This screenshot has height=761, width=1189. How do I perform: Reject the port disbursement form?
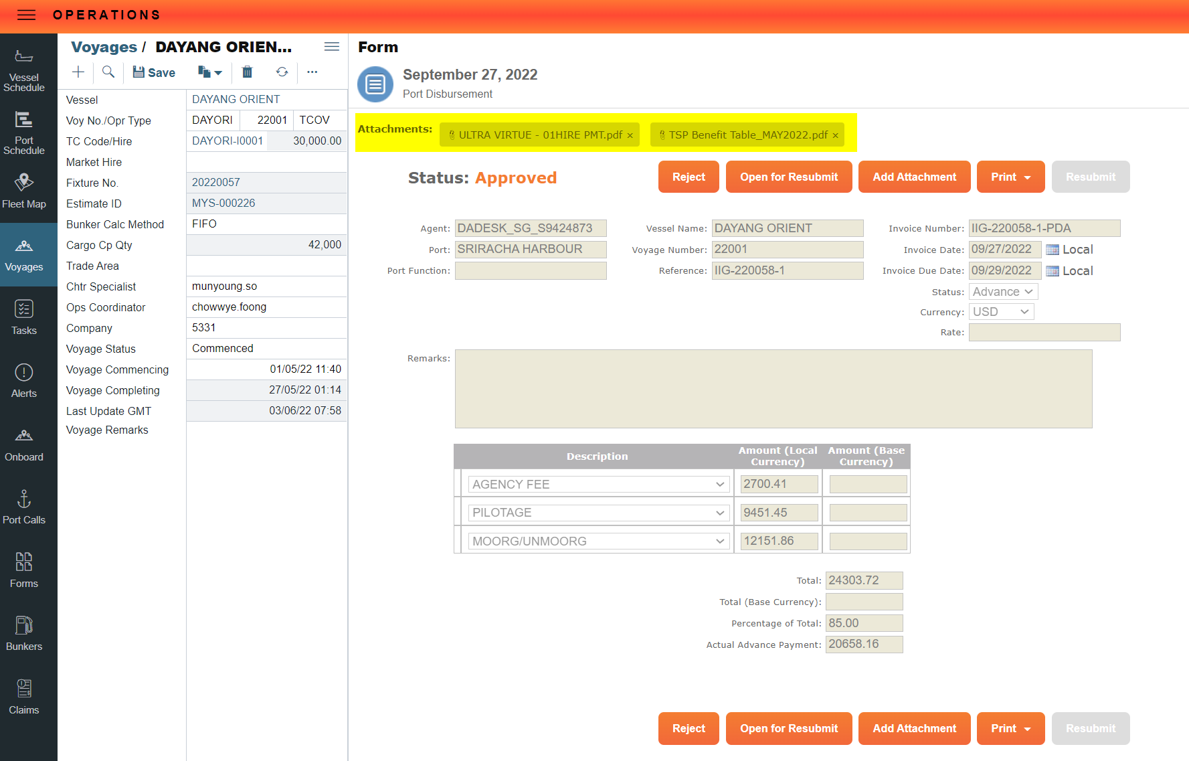(689, 177)
